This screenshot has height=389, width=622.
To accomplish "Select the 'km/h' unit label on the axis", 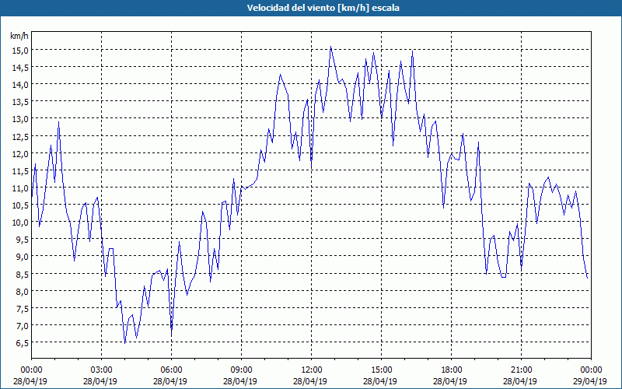I will click(x=19, y=36).
